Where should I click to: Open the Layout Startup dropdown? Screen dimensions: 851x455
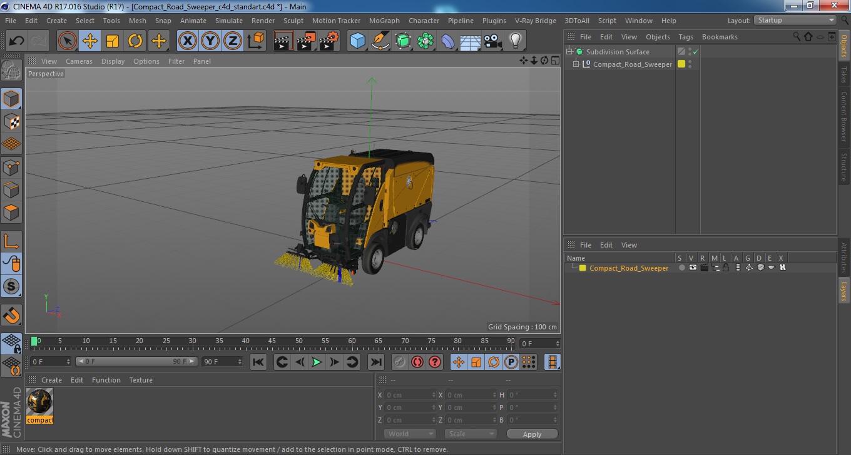tap(795, 21)
